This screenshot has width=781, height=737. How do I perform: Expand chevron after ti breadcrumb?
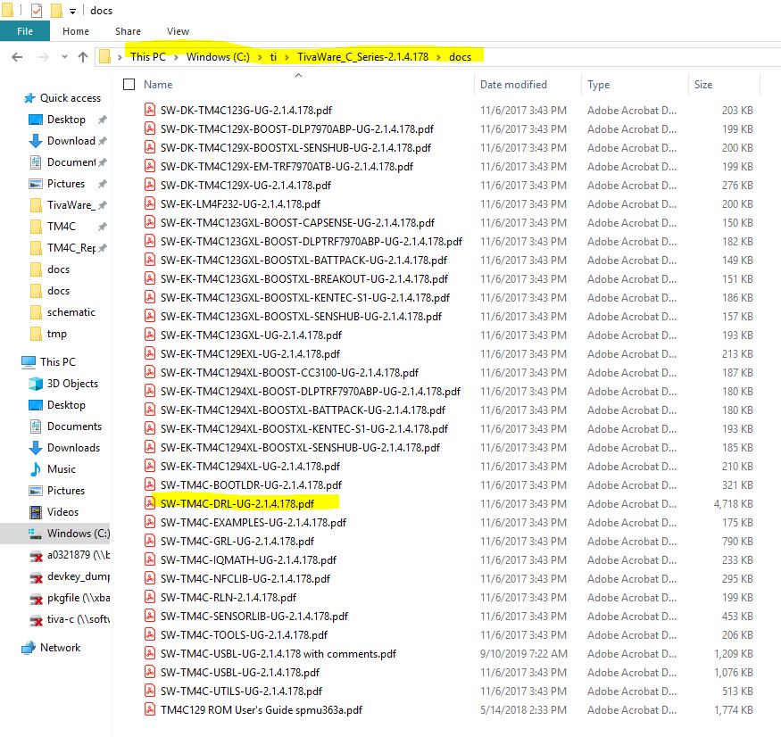287,57
